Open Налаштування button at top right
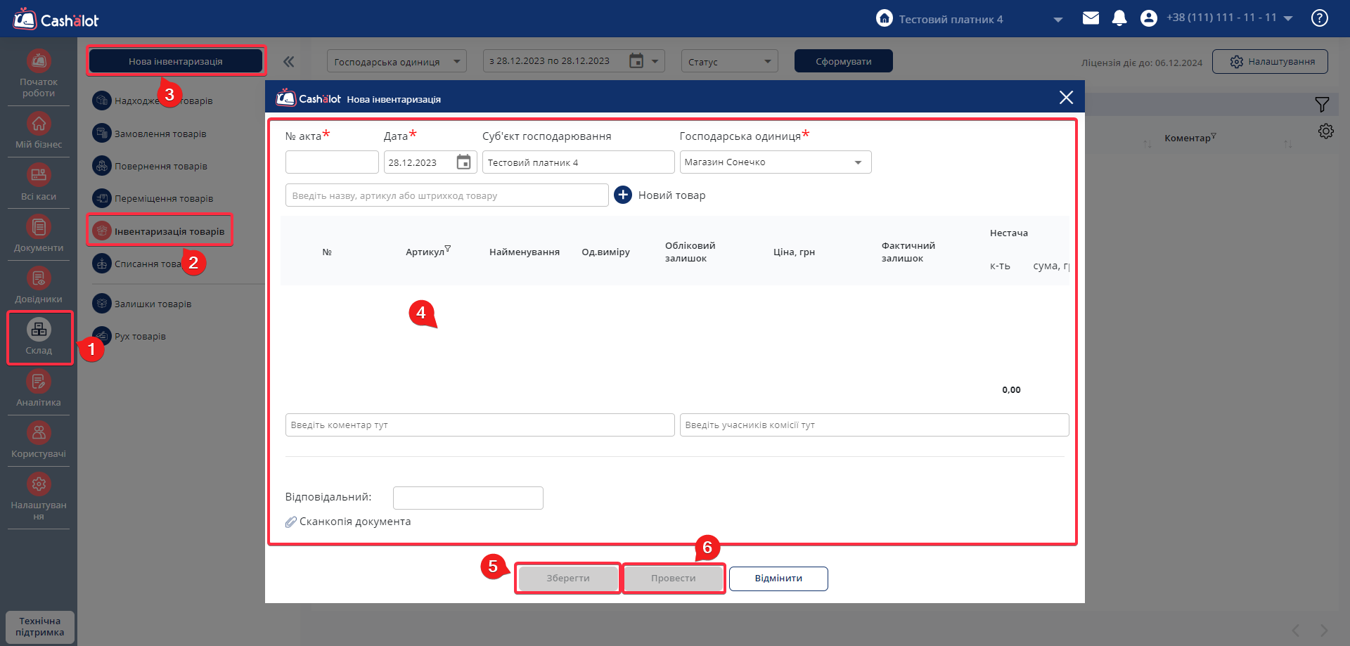The image size is (1350, 646). tap(1270, 62)
